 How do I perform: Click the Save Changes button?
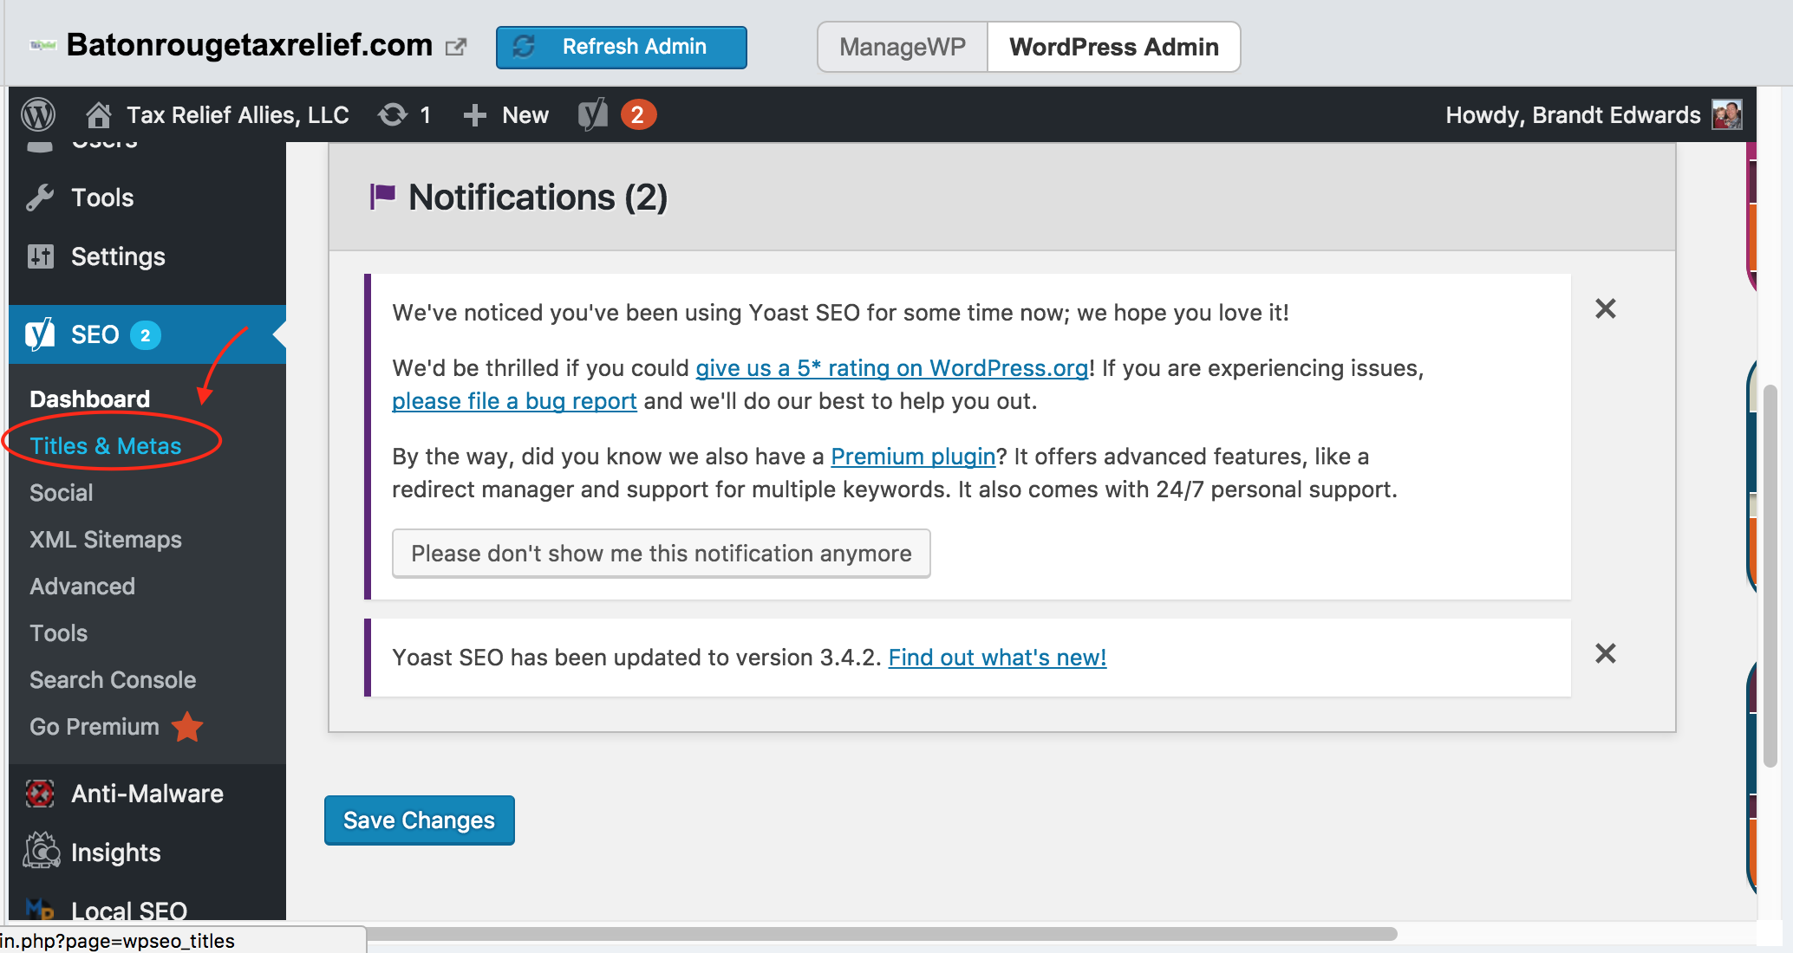click(x=420, y=820)
